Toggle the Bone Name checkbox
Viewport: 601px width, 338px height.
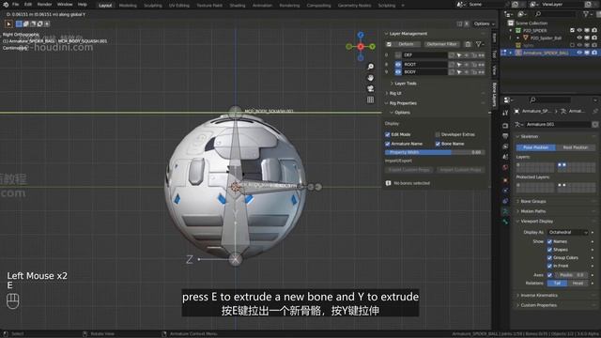(438, 144)
